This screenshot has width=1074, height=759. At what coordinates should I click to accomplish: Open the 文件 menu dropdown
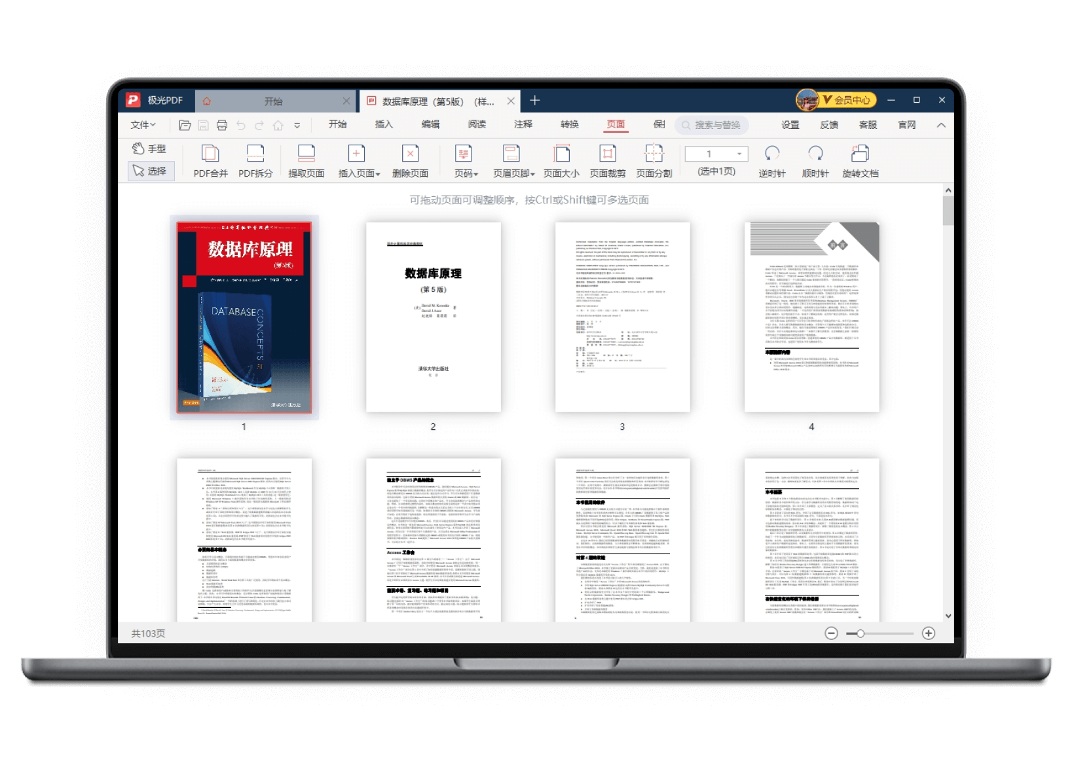(143, 125)
